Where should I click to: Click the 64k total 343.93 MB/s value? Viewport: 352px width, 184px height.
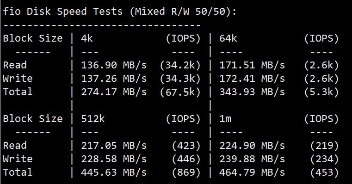point(252,92)
